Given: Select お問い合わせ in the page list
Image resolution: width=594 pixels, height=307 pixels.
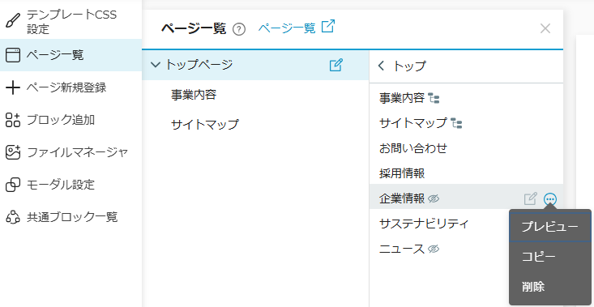Looking at the screenshot, I should [x=413, y=148].
